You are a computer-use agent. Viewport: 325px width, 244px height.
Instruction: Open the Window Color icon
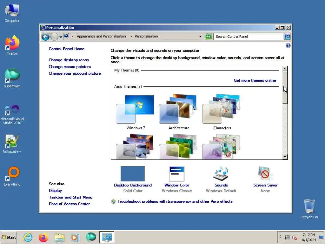click(x=177, y=174)
